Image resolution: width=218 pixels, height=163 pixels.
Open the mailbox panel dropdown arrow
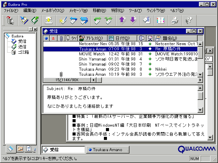click(30, 30)
